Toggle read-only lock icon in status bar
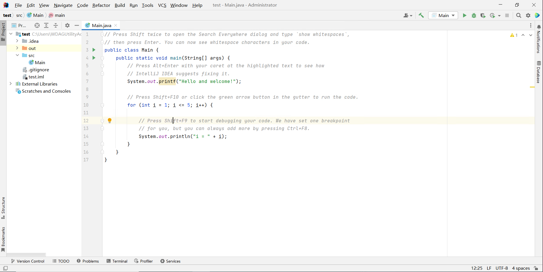This screenshot has height=272, width=543. pos(536,268)
